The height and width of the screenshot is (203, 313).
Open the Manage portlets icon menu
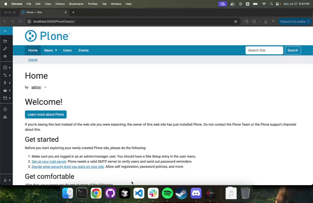click(x=5, y=98)
